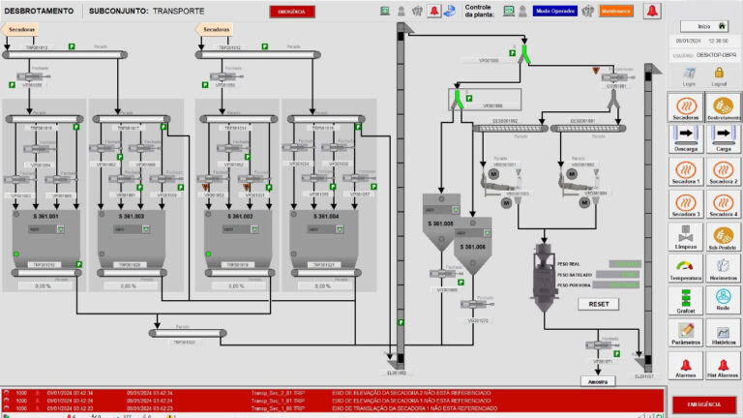Click the blue refresh arrows icon in header
This screenshot has width=743, height=418.
coord(449,11)
